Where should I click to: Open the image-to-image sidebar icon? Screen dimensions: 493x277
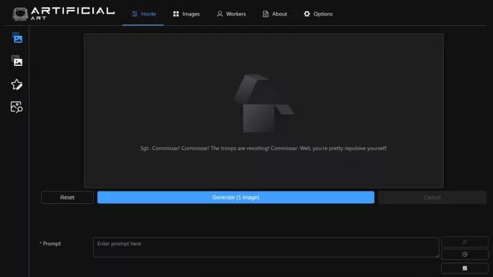[17, 61]
